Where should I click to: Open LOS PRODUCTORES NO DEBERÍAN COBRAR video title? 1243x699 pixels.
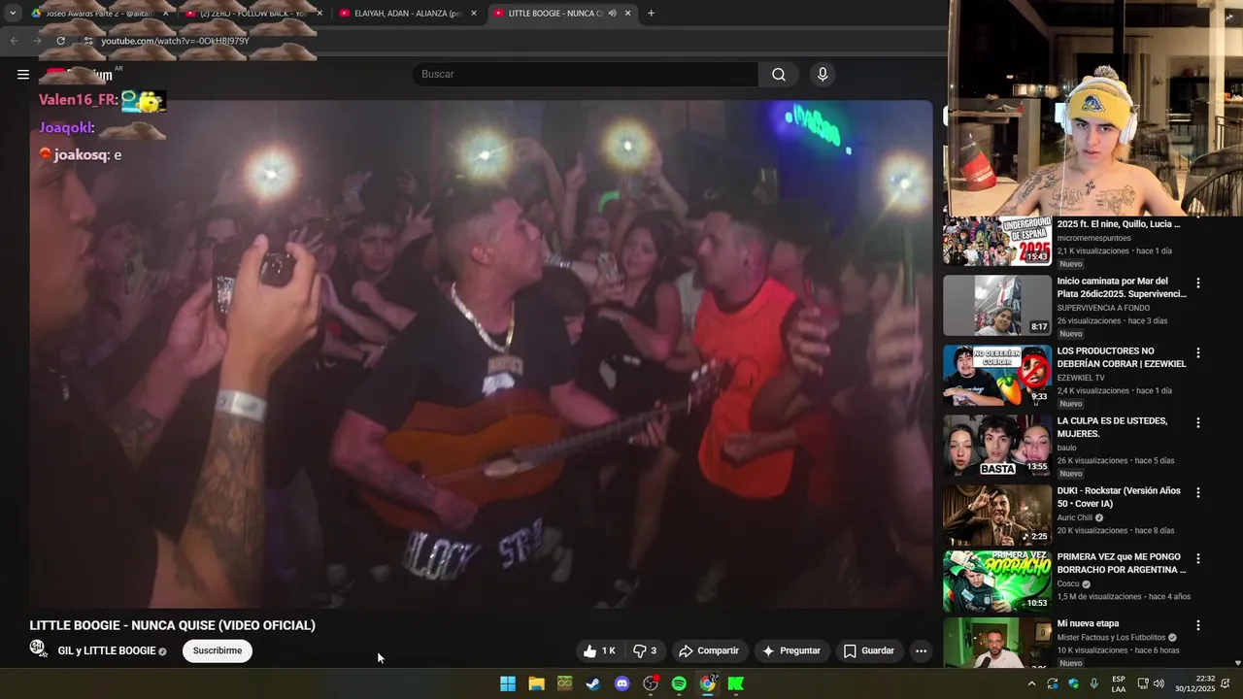[1122, 357]
